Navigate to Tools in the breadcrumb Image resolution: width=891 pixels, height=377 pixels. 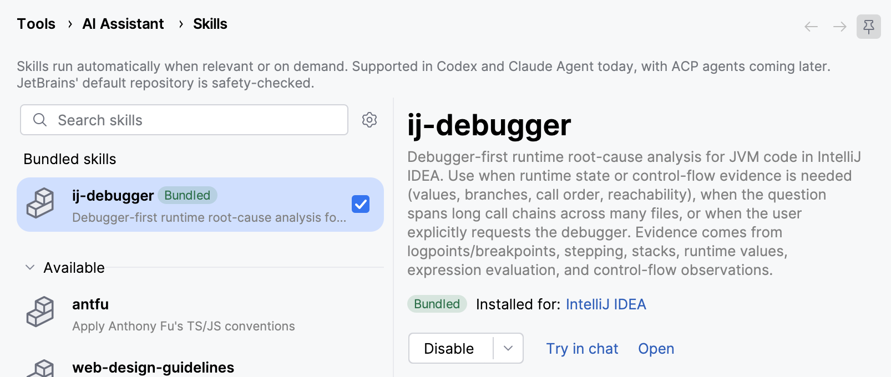pyautogui.click(x=36, y=24)
